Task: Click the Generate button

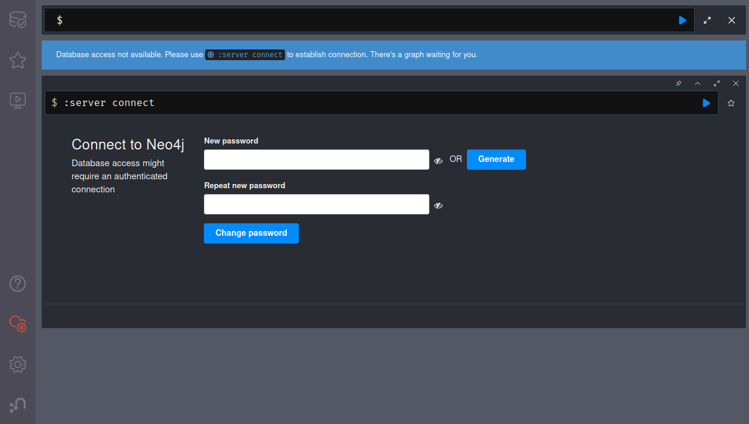Action: pyautogui.click(x=496, y=160)
